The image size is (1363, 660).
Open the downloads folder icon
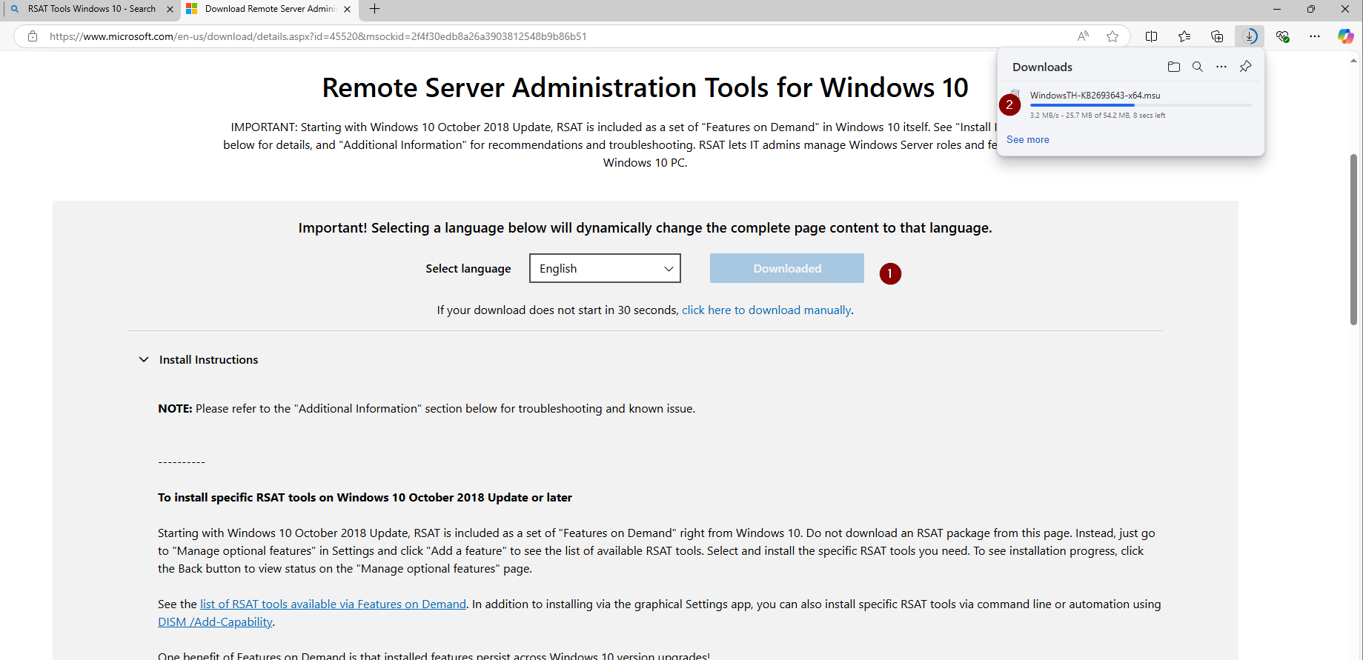click(x=1173, y=67)
